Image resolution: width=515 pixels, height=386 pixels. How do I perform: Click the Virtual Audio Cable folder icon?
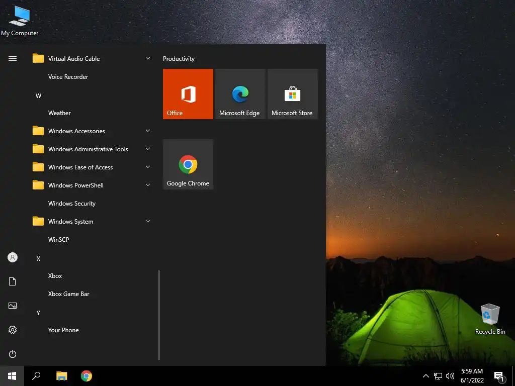pyautogui.click(x=38, y=59)
